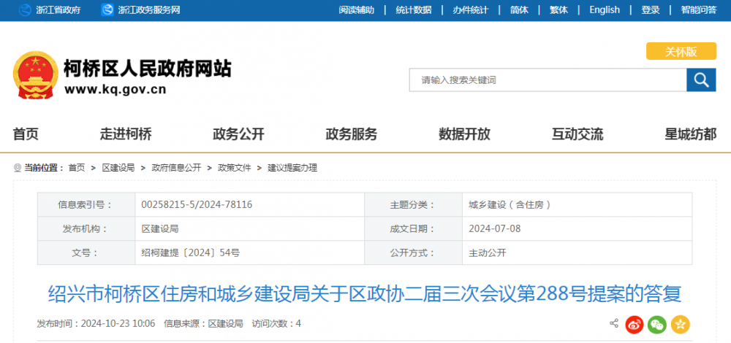Open 浙江政务服务网 link
The width and height of the screenshot is (731, 343).
[x=149, y=9]
